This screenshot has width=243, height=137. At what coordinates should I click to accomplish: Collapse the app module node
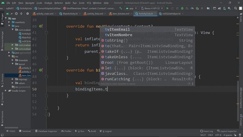[x=6, y=18]
